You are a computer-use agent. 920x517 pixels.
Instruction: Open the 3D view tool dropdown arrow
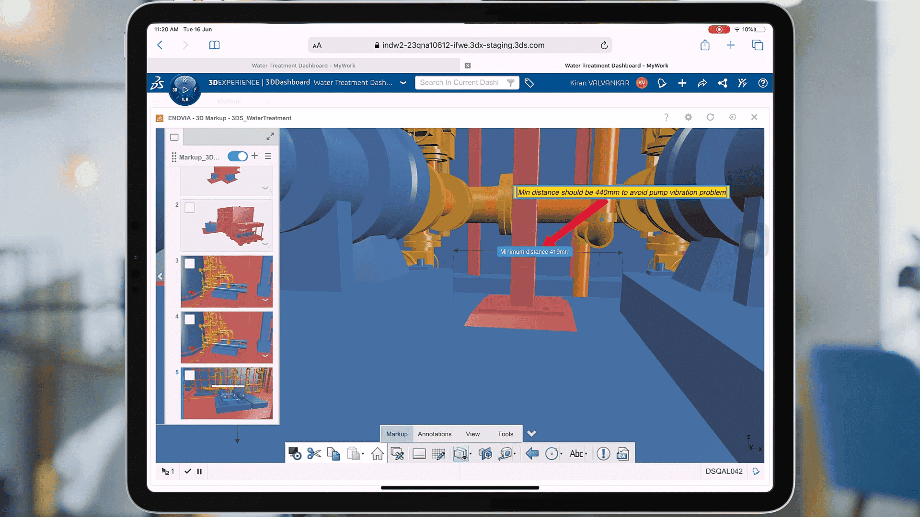click(x=471, y=454)
